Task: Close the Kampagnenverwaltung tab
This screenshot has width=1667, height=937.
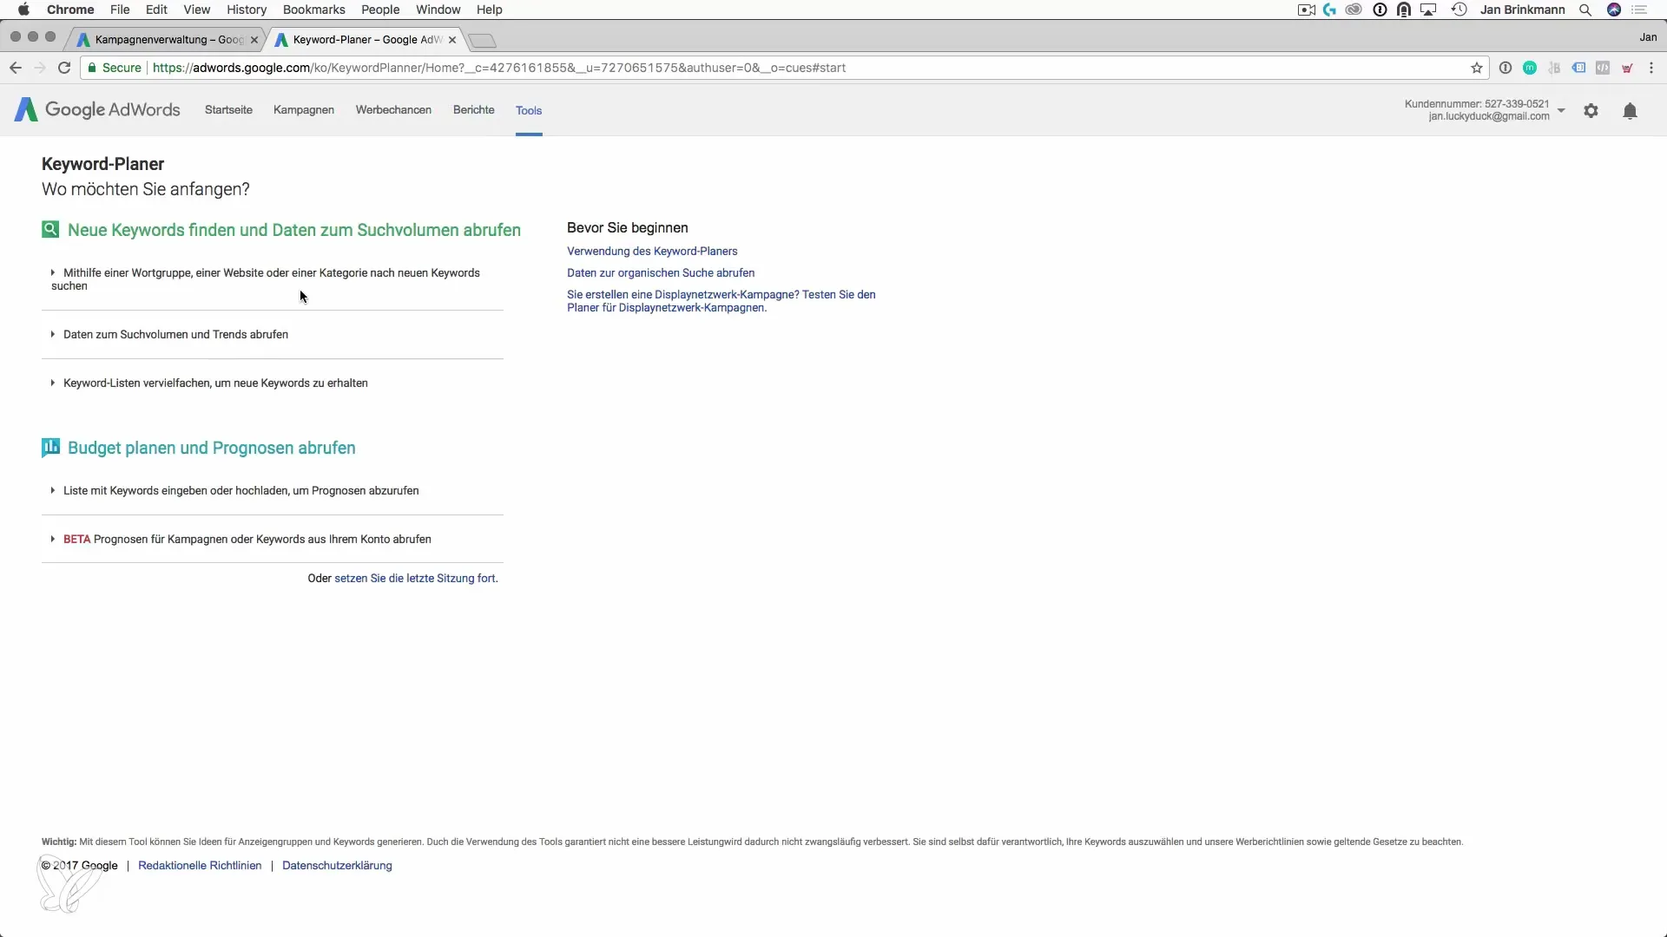Action: click(x=254, y=40)
